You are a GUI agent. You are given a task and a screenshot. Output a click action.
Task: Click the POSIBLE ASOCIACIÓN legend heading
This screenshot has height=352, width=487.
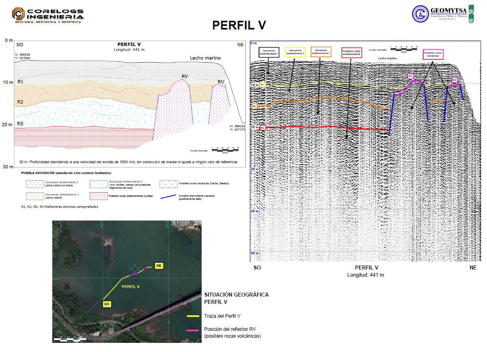[x=66, y=173]
